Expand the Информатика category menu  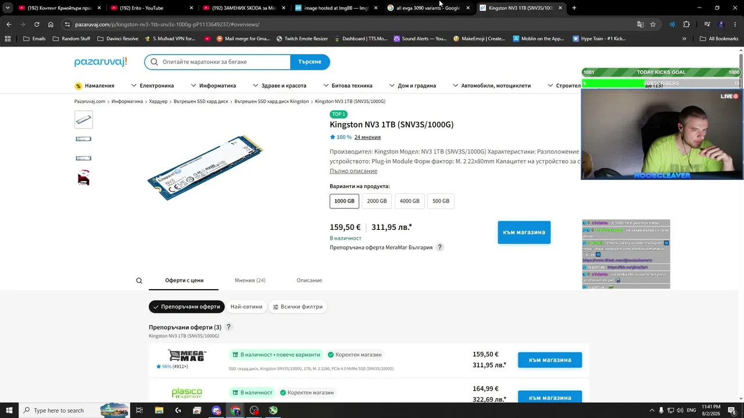(x=213, y=86)
